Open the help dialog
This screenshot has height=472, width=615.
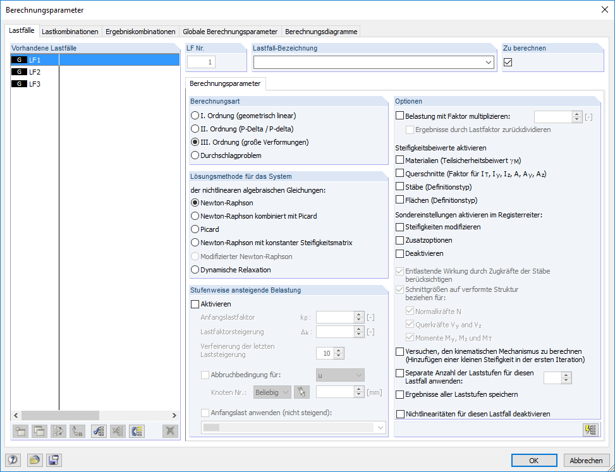tap(13, 459)
